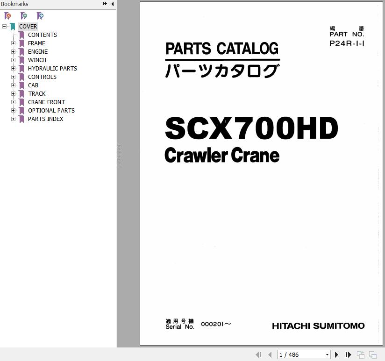
Task: Open the CAB bookmark label
Action: click(x=33, y=85)
